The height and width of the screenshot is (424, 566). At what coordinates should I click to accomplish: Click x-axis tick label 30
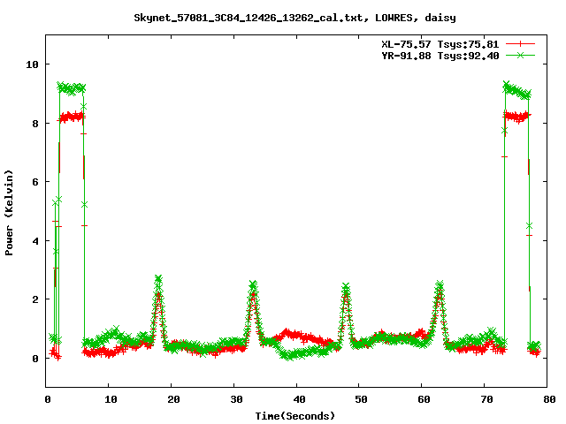pyautogui.click(x=236, y=399)
